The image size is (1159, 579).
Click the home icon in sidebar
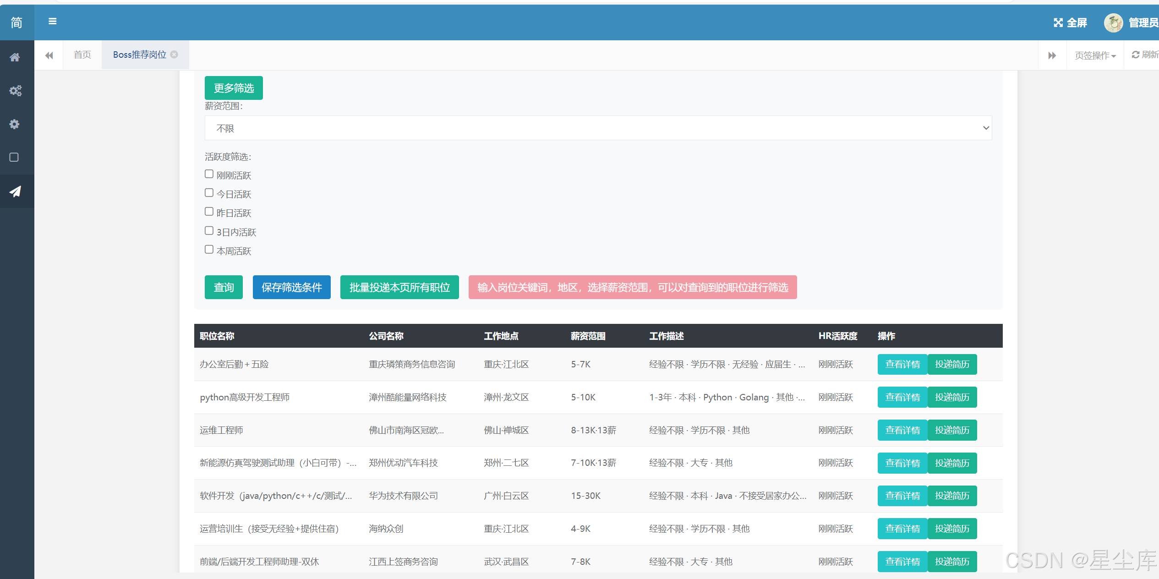(x=15, y=57)
